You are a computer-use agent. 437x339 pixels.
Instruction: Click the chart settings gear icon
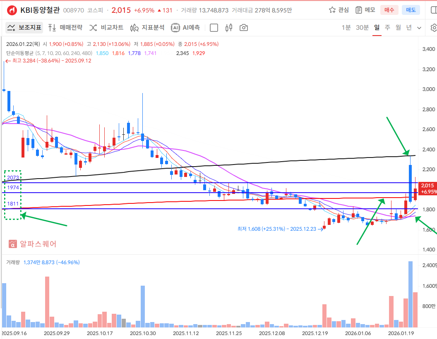pyautogui.click(x=434, y=28)
